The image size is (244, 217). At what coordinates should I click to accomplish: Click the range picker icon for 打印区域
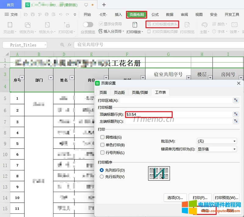(x=235, y=100)
